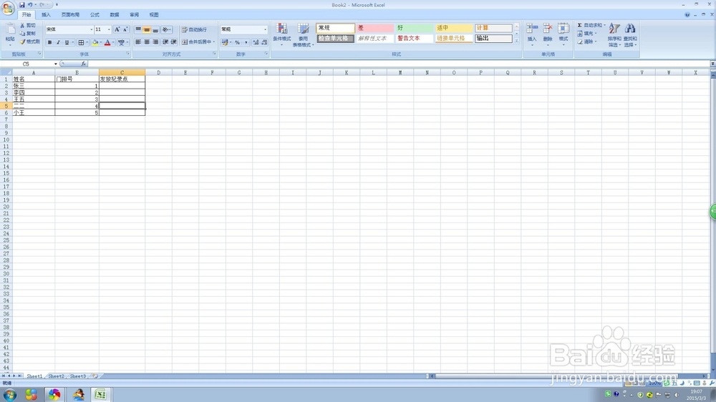Align text right
The height and width of the screenshot is (402, 716).
(x=155, y=42)
